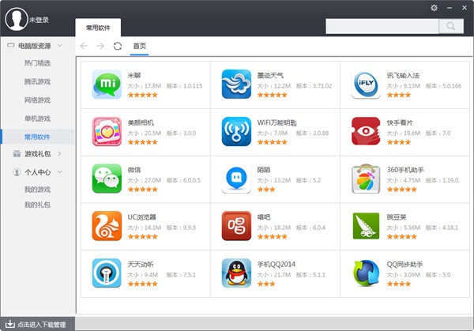
Task: Collapse the 电脑版资源 section chevron
Action: 60,46
